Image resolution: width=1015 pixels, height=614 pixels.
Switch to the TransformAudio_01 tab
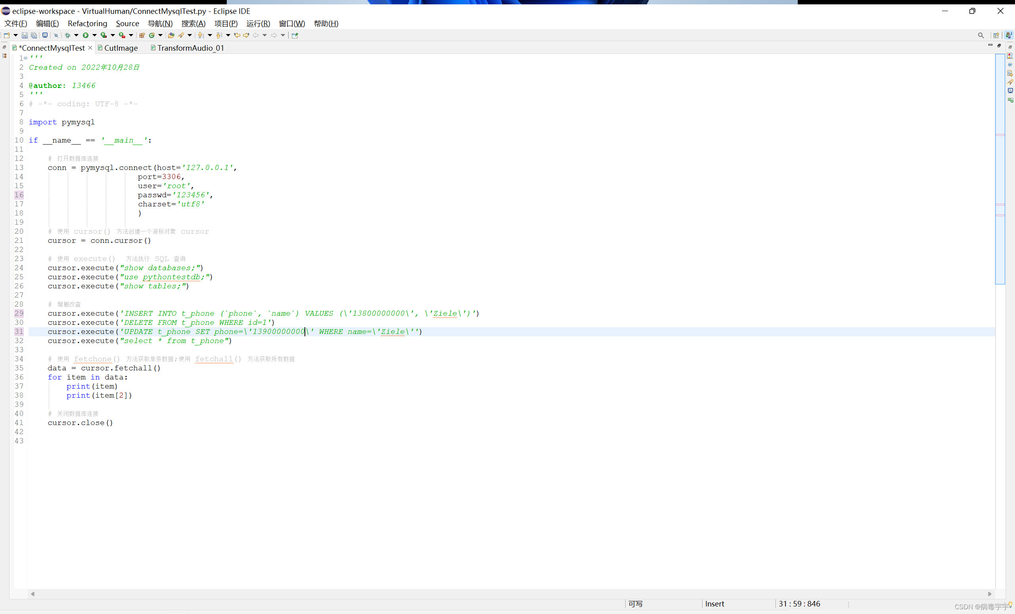click(190, 48)
